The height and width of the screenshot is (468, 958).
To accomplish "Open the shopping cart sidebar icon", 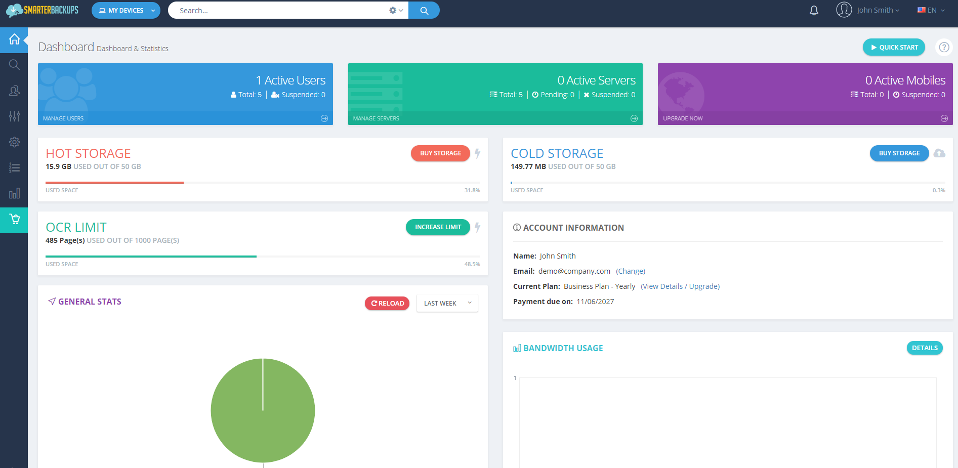I will click(14, 220).
